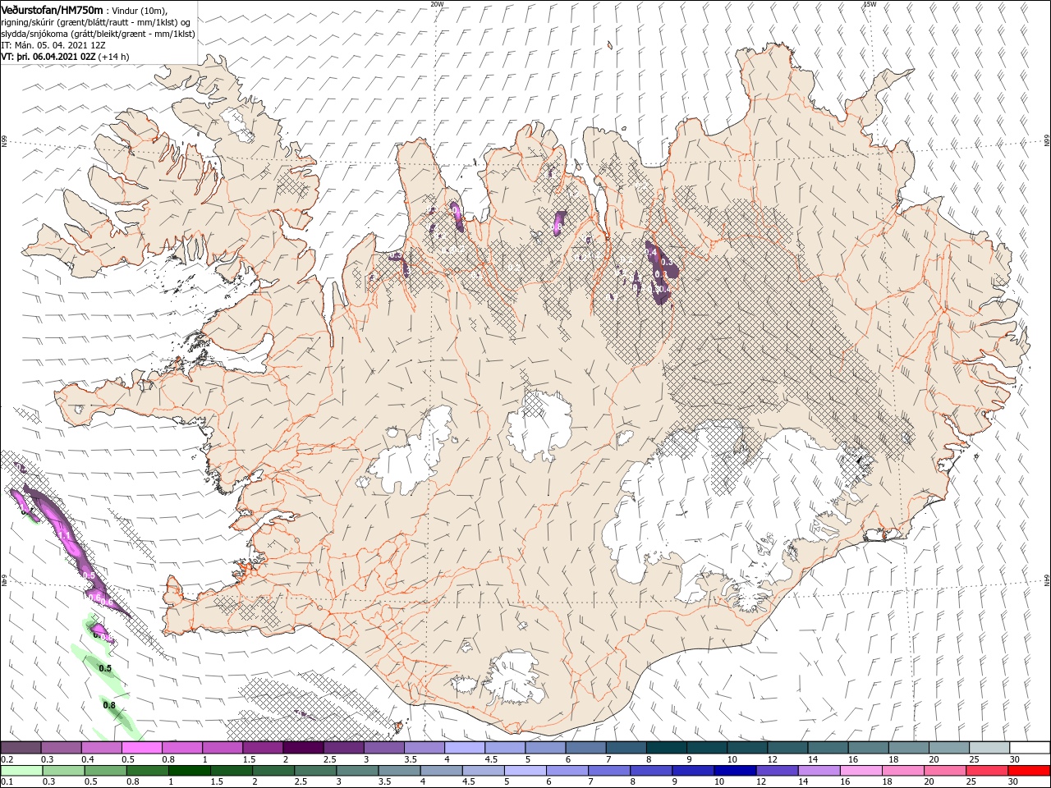Click the '15W' longitude label at top
Image resolution: width=1051 pixels, height=788 pixels.
click(x=870, y=3)
